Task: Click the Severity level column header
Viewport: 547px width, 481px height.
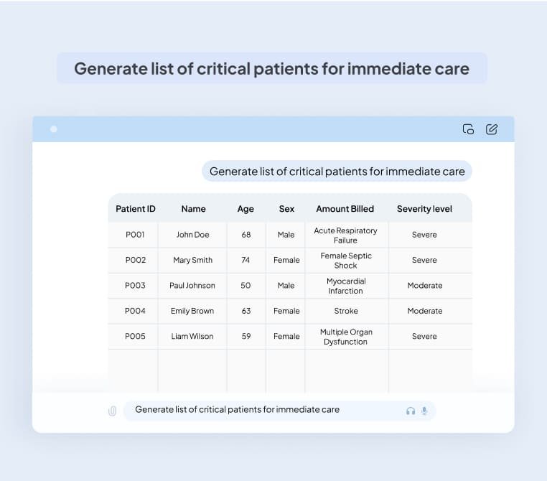Action: (424, 209)
